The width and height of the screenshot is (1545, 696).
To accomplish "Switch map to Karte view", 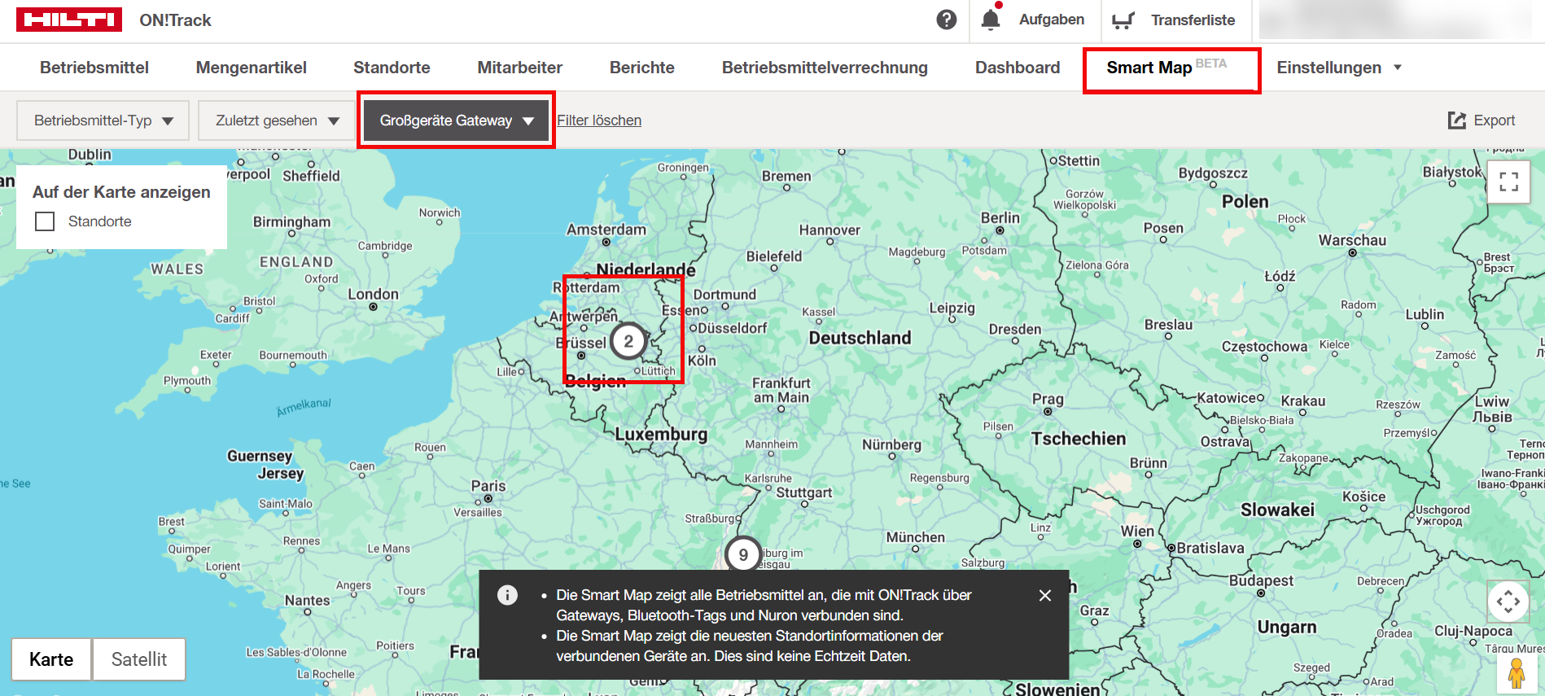I will tap(51, 659).
